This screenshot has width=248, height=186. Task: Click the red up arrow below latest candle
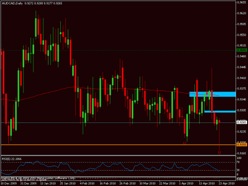(219, 152)
